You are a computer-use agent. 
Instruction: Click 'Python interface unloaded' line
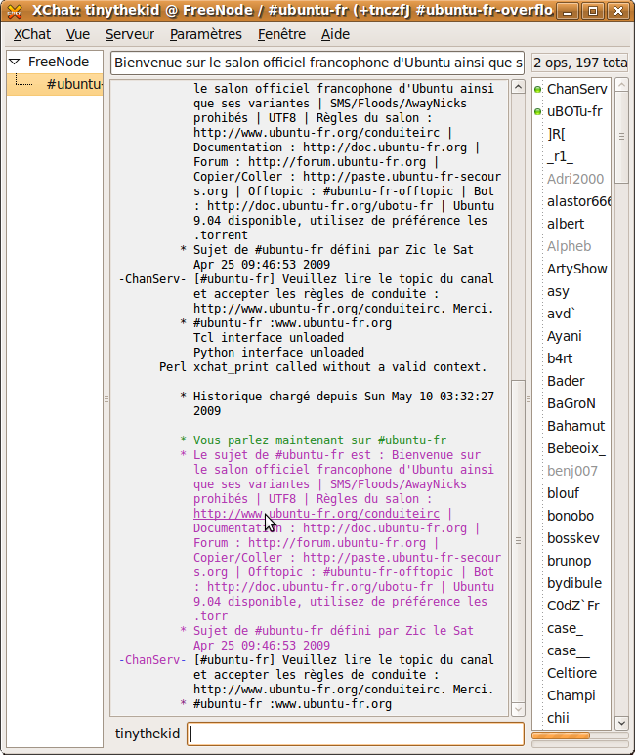[x=279, y=353]
